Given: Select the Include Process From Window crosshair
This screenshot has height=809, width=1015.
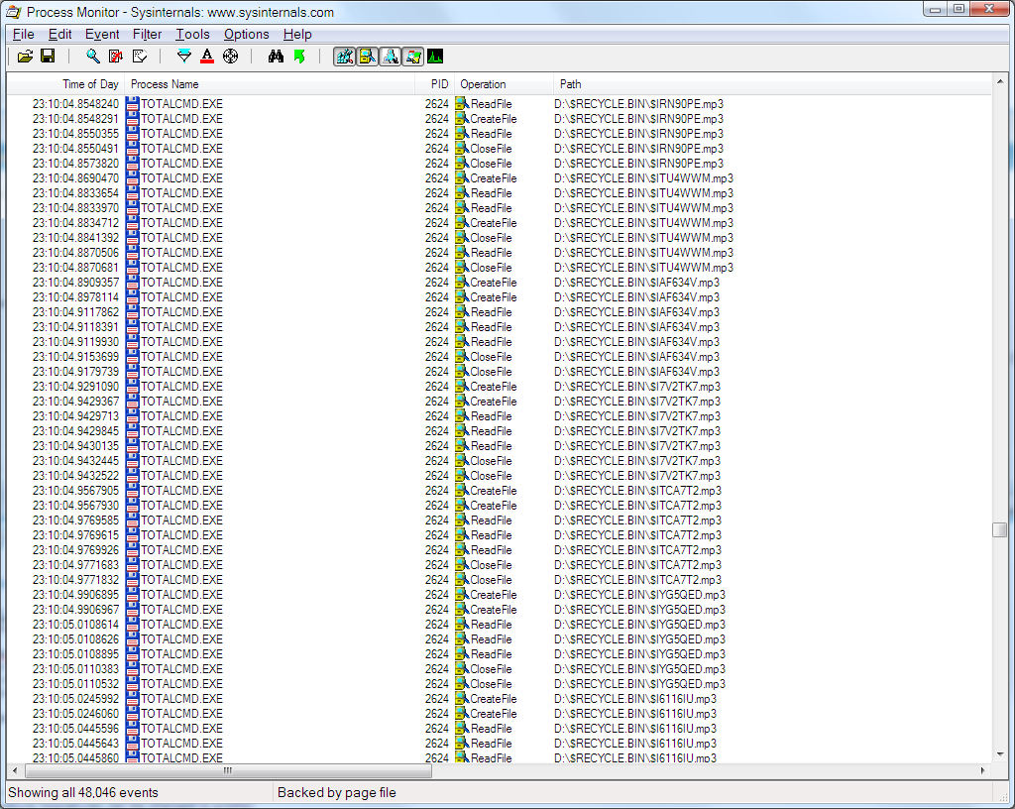Looking at the screenshot, I should point(230,57).
